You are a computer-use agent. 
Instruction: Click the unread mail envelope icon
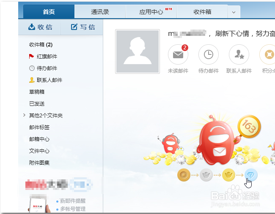click(178, 54)
